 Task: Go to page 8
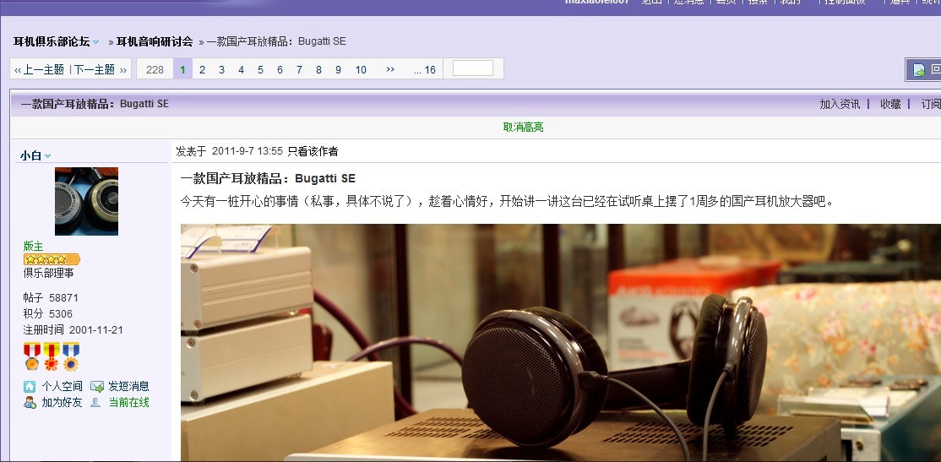(318, 69)
